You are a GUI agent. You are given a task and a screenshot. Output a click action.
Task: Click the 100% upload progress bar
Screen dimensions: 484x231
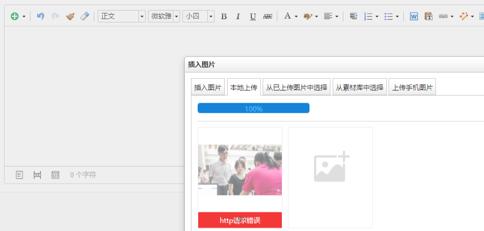(x=254, y=108)
